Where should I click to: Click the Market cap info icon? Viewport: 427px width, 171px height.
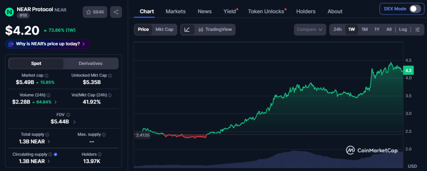click(46, 76)
